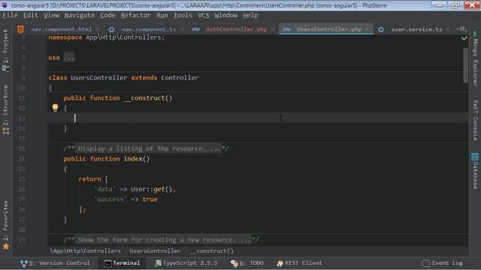481x270 pixels.
Task: Expand folded 'Show the form' comment
Action: click(163, 240)
